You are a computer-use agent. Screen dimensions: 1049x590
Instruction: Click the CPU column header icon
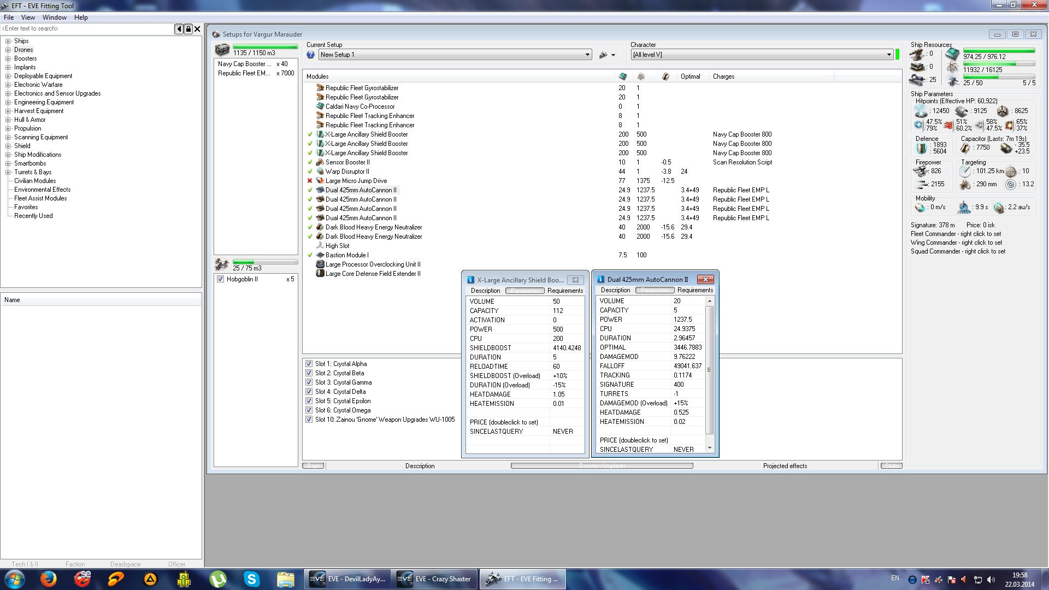623,76
